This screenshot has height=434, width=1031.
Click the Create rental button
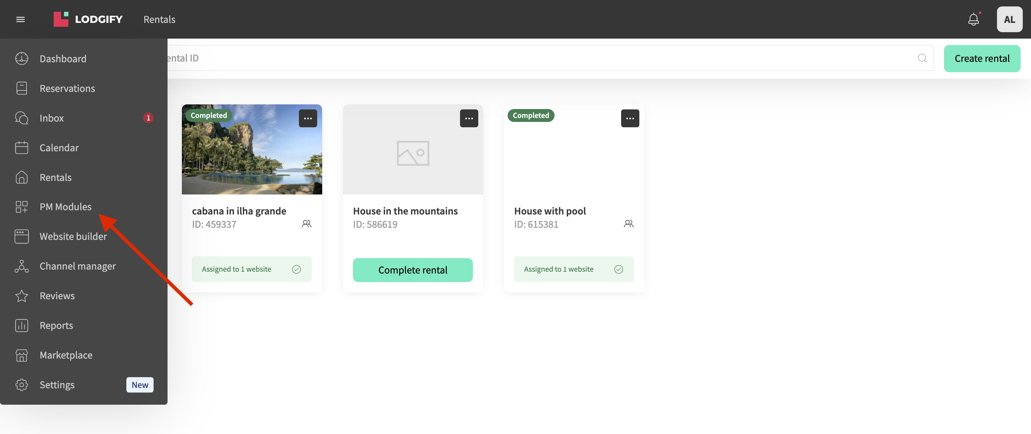982,58
